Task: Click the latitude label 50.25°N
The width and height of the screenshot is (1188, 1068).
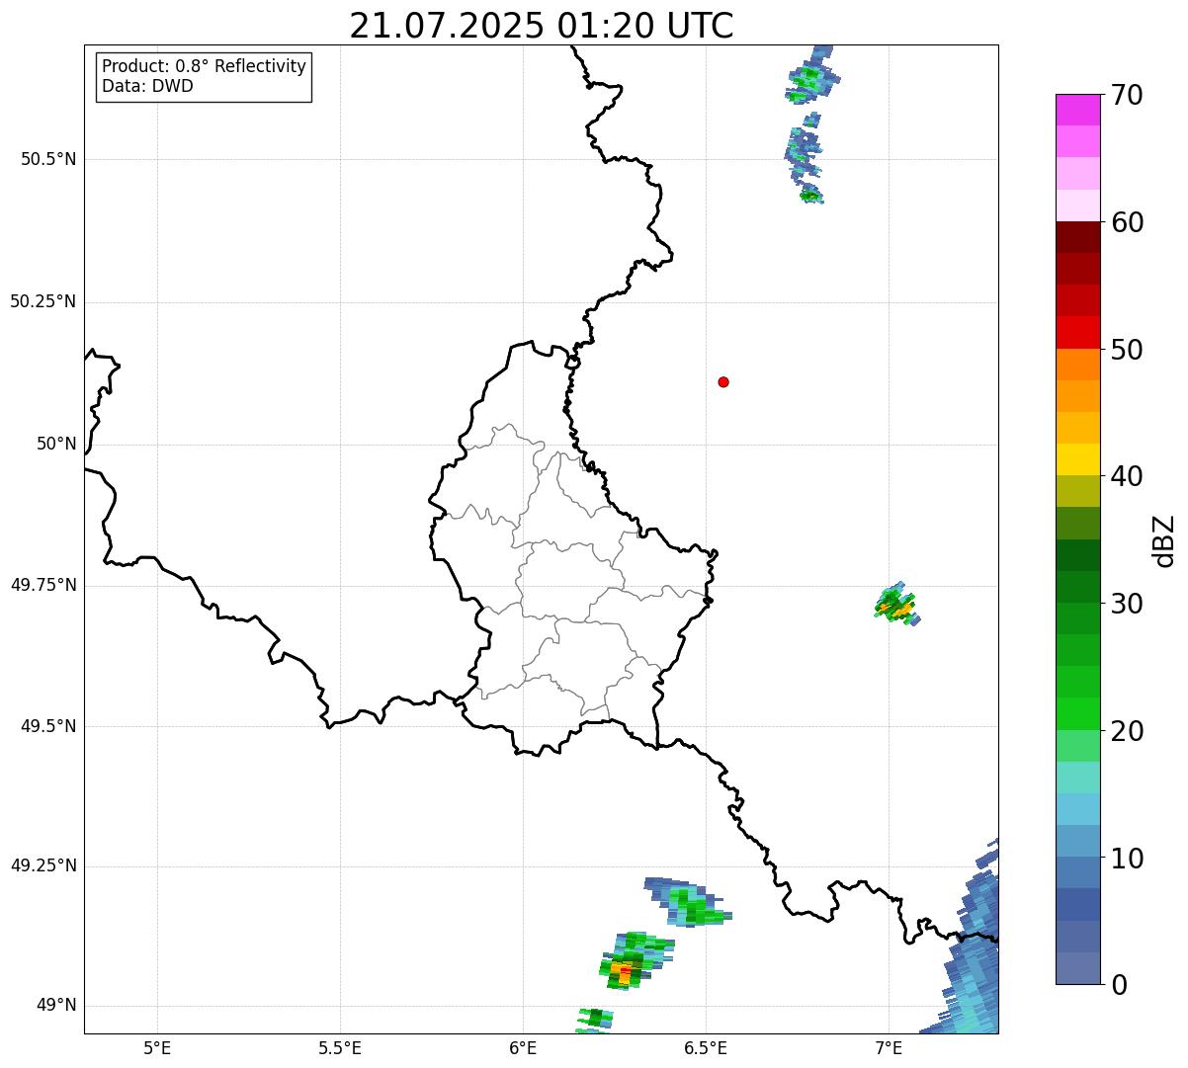Action: (43, 301)
